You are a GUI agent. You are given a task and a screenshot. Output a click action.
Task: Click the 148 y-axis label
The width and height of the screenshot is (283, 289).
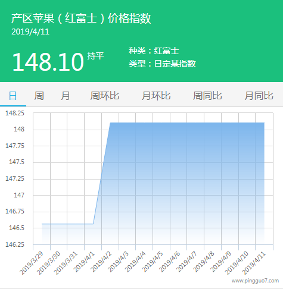(x=19, y=129)
